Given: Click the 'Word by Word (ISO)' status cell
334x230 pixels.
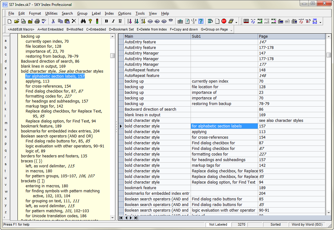Looking at the screenshot, I should tap(307, 224).
